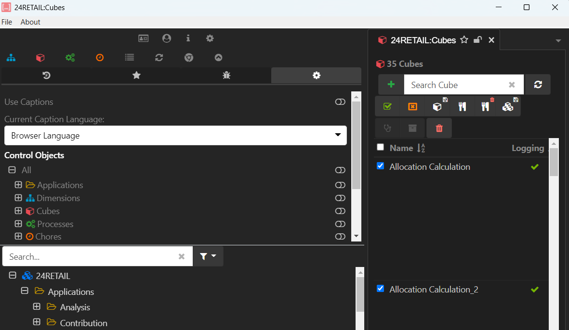Expand Cubes under Control Objects
This screenshot has height=330, width=569.
point(18,211)
